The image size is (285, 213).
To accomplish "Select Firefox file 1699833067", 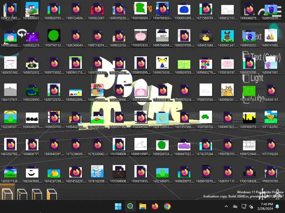I will (x=98, y=11).
